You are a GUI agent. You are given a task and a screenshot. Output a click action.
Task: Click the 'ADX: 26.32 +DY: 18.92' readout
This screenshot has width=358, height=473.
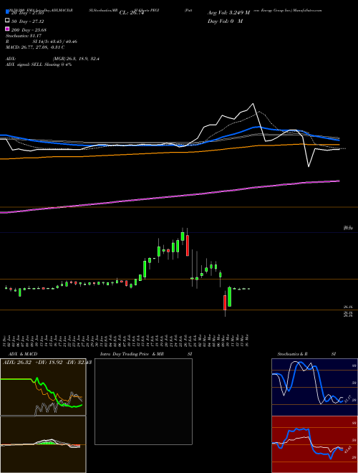(32, 363)
